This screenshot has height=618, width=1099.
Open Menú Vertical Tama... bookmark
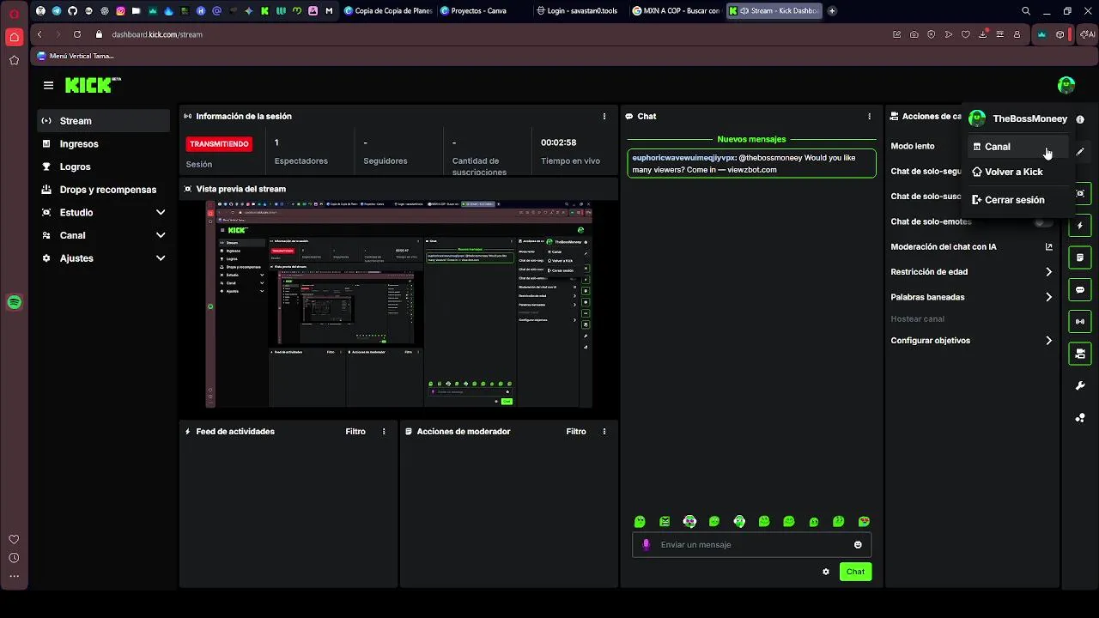(76, 56)
